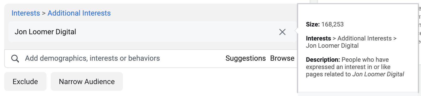Click the bold Description label in tooltip
421x96 pixels.
tap(323, 60)
